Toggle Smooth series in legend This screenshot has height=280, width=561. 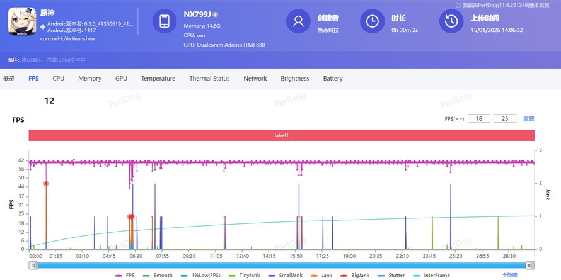click(x=158, y=276)
